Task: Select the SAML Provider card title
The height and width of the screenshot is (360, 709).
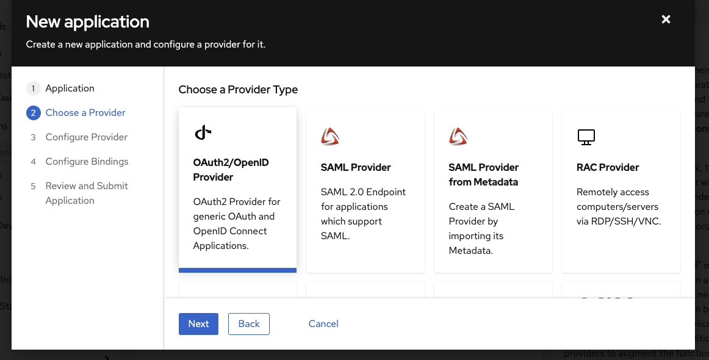Action: coord(356,167)
